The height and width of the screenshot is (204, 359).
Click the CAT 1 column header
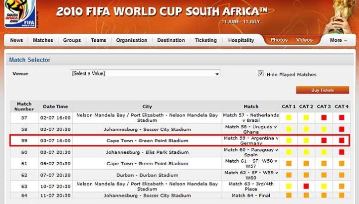click(x=289, y=106)
